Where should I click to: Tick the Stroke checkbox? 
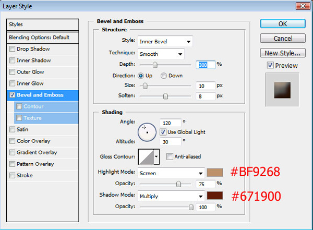pos(12,175)
